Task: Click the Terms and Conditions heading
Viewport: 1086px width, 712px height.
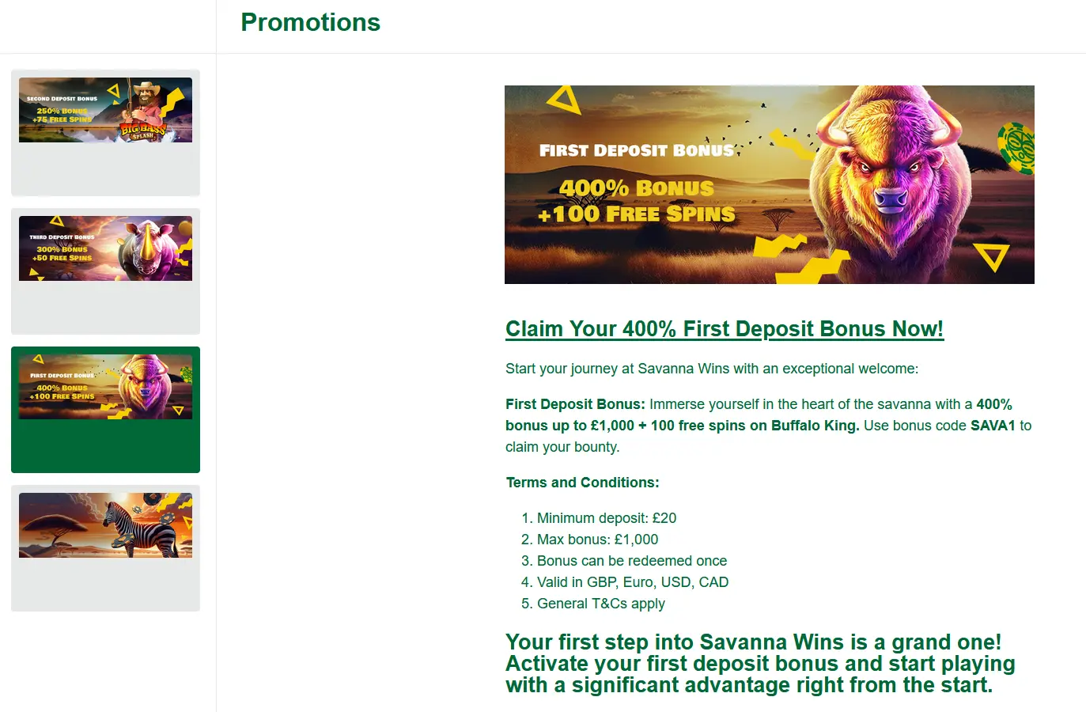Action: [x=582, y=483]
